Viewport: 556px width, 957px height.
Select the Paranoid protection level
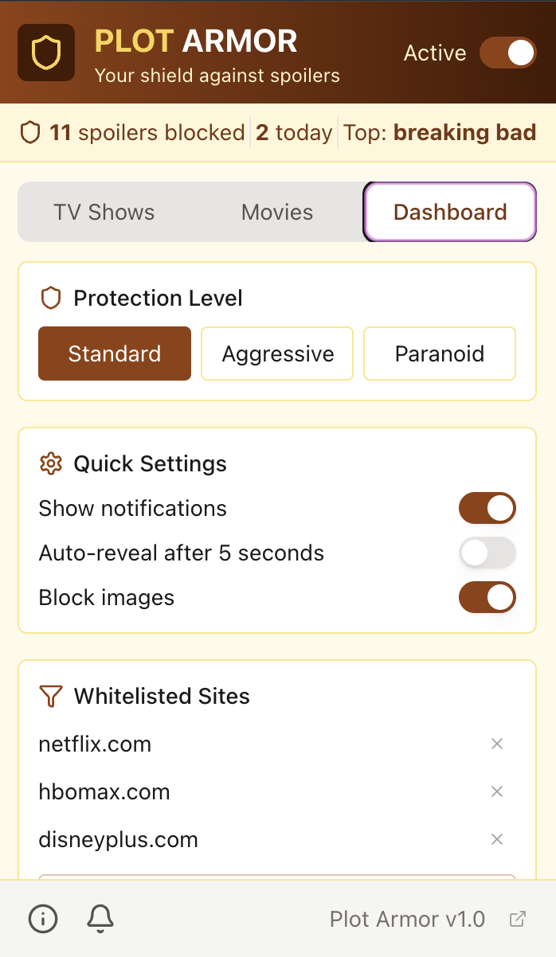coord(439,354)
